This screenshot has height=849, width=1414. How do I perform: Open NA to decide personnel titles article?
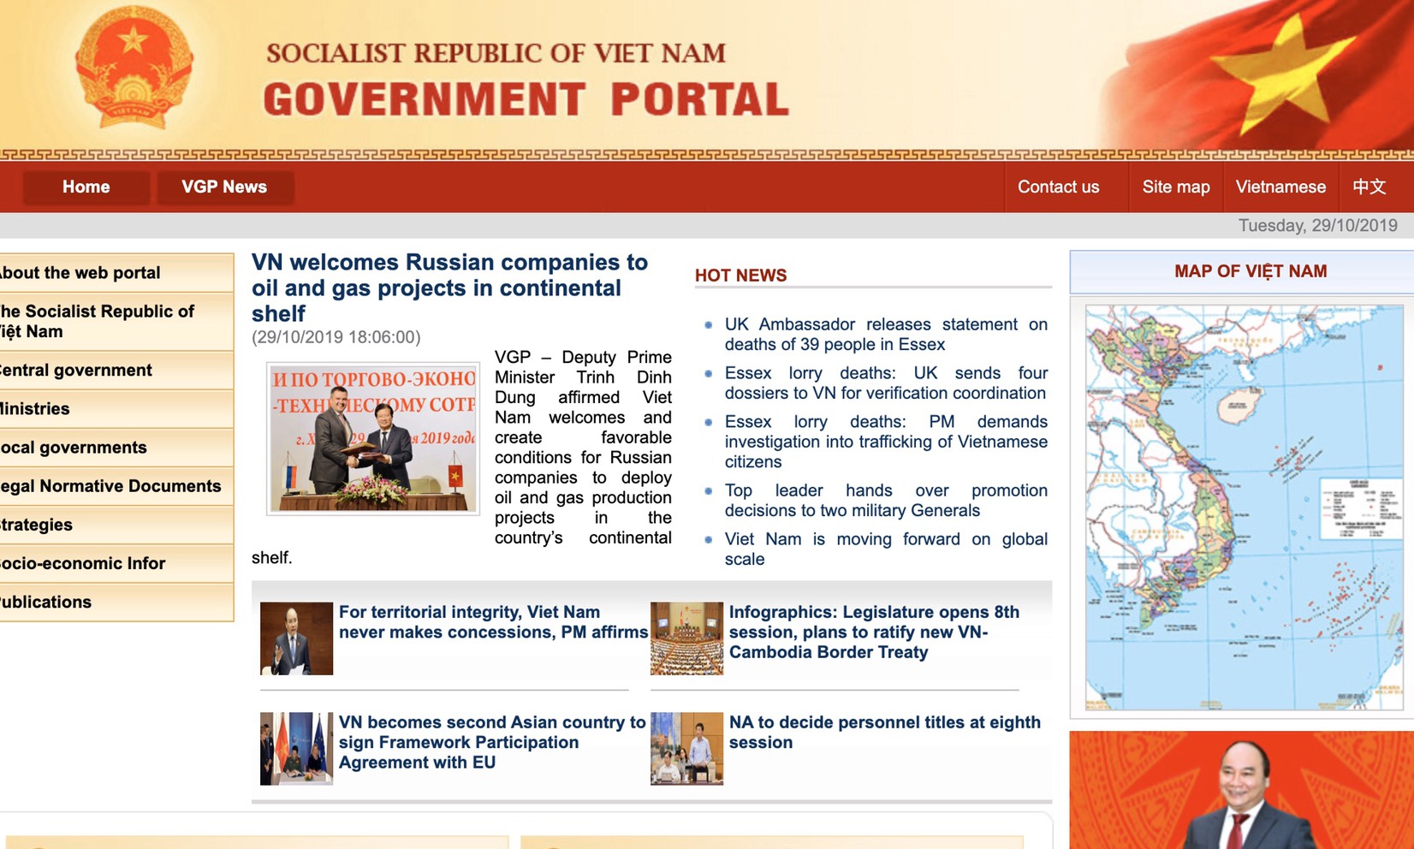(885, 732)
